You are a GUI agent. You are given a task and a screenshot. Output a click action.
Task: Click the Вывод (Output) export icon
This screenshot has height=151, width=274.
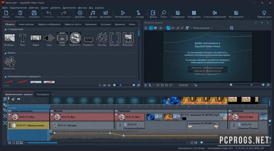click(153, 14)
